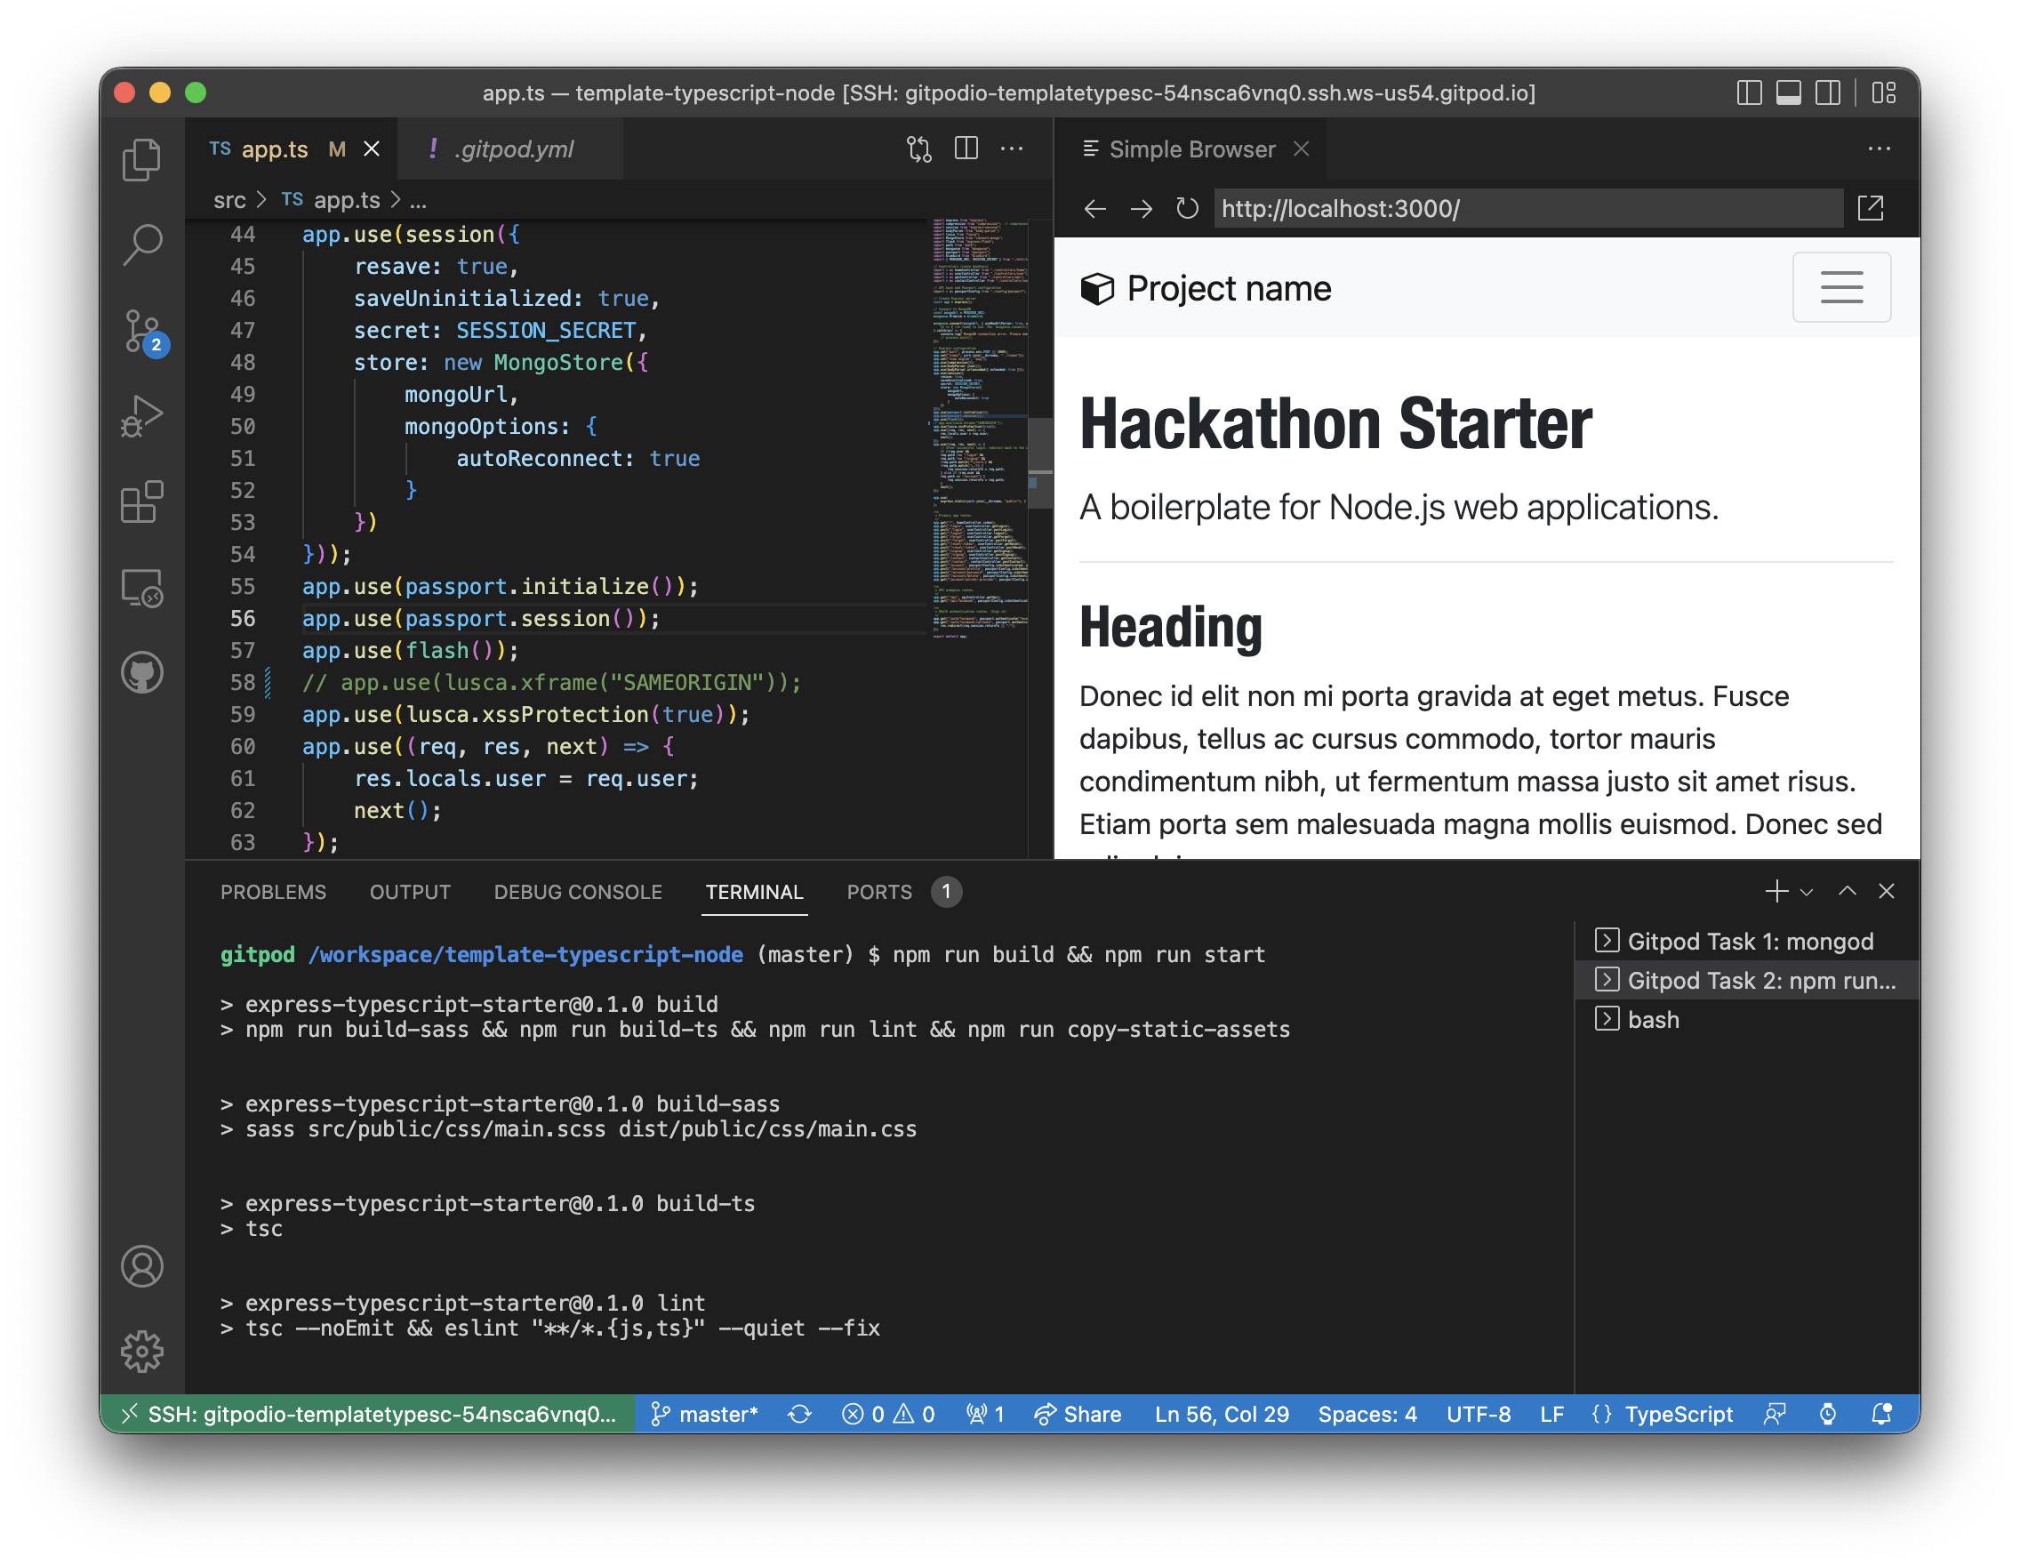Click Ln 56, Col 29 go-to-line

(x=1221, y=1414)
